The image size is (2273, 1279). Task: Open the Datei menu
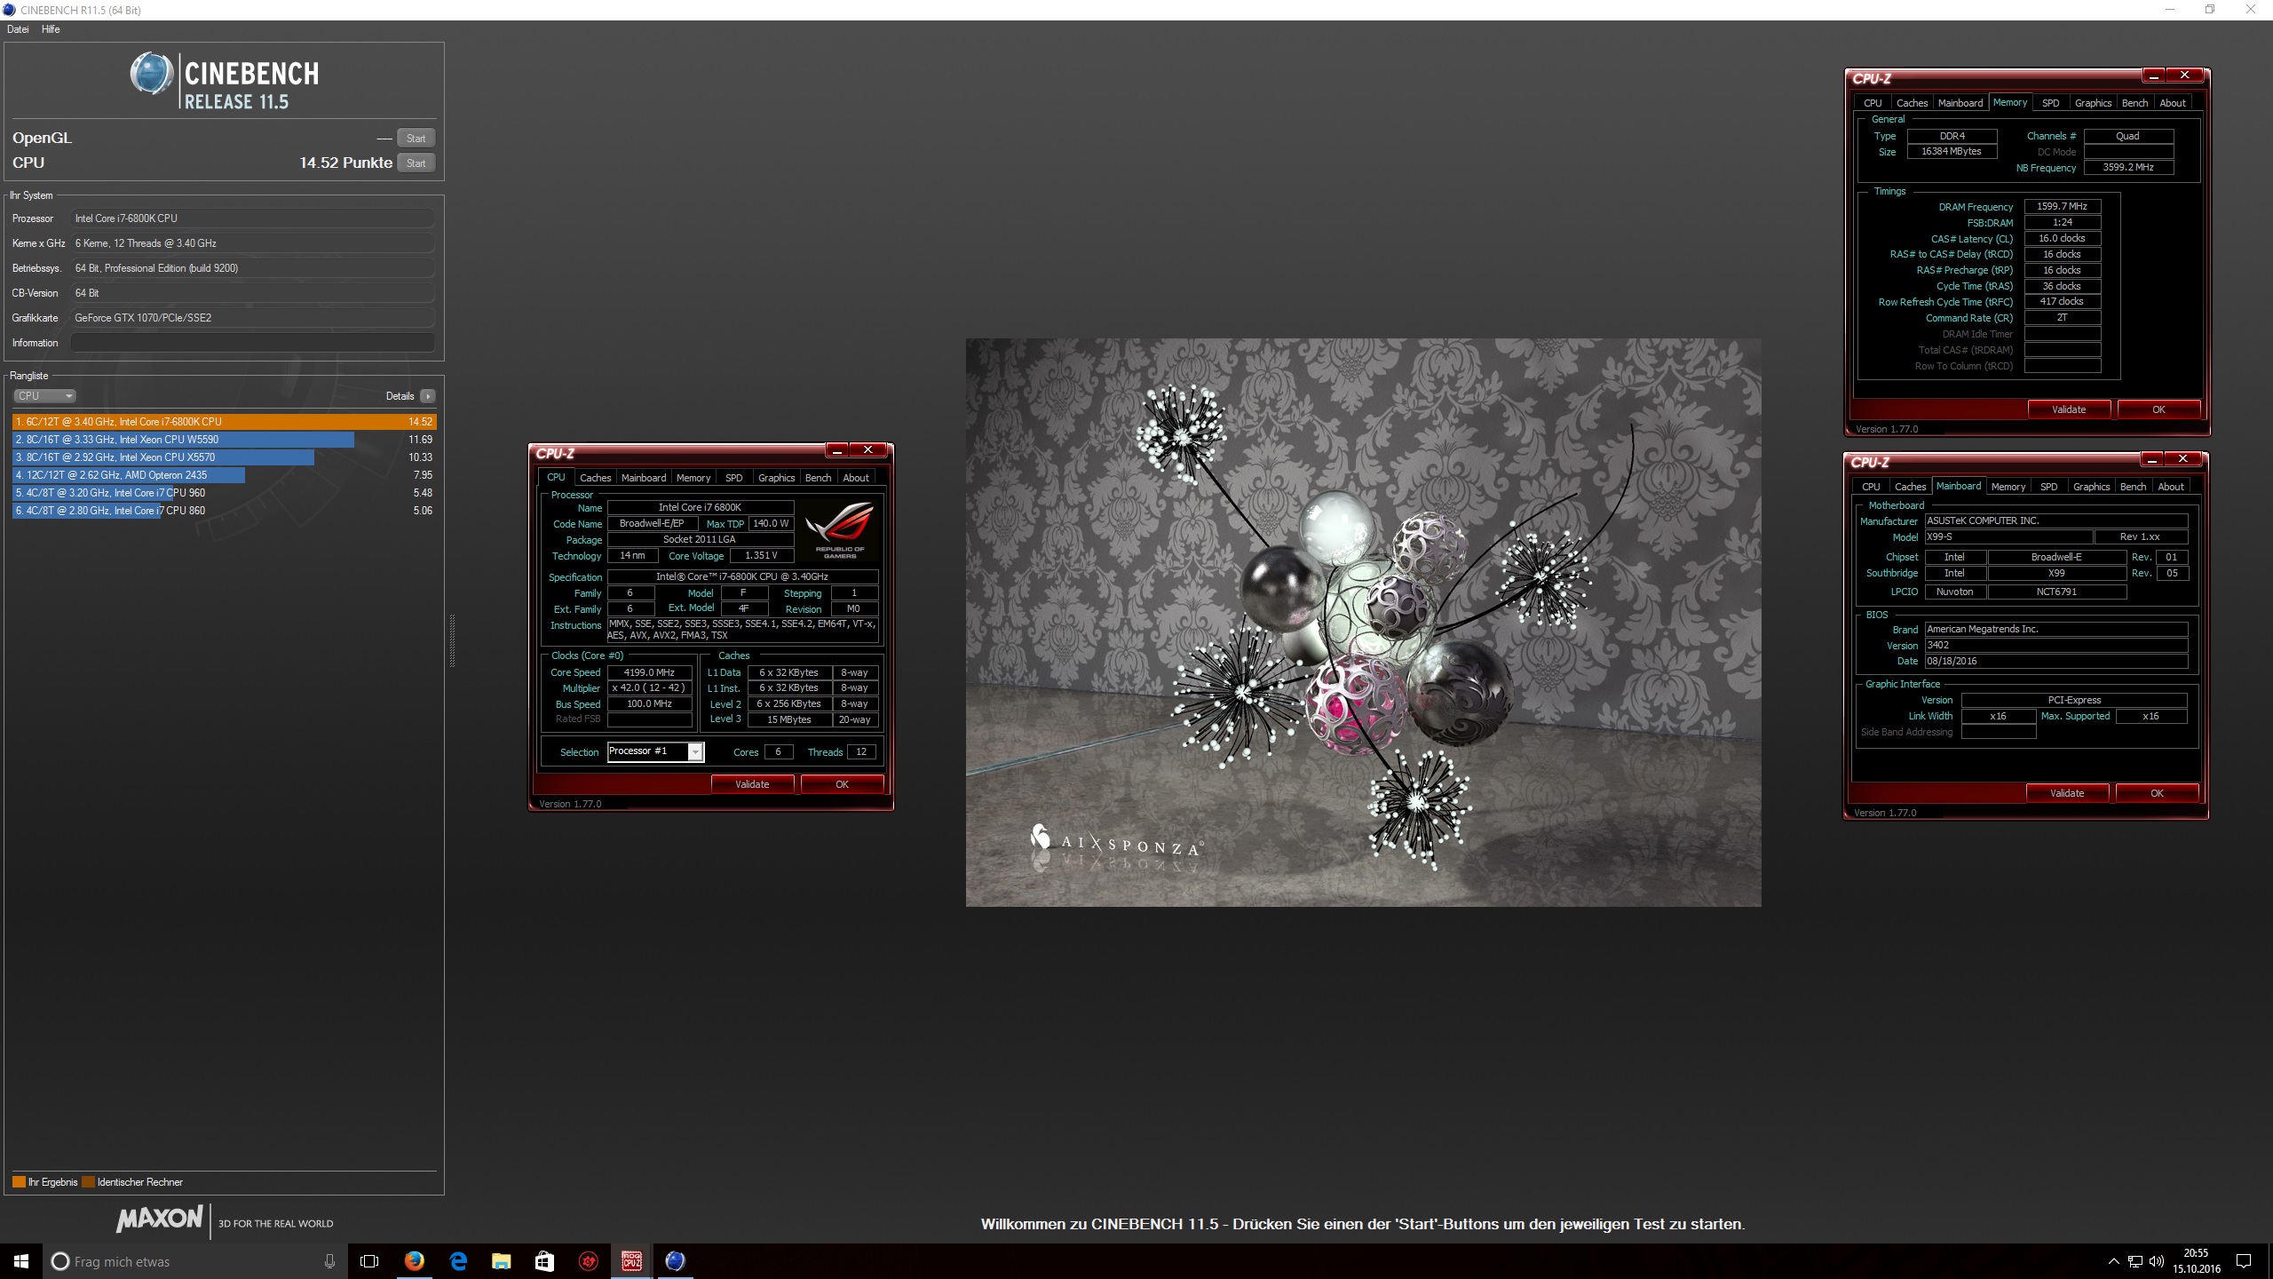[x=18, y=29]
